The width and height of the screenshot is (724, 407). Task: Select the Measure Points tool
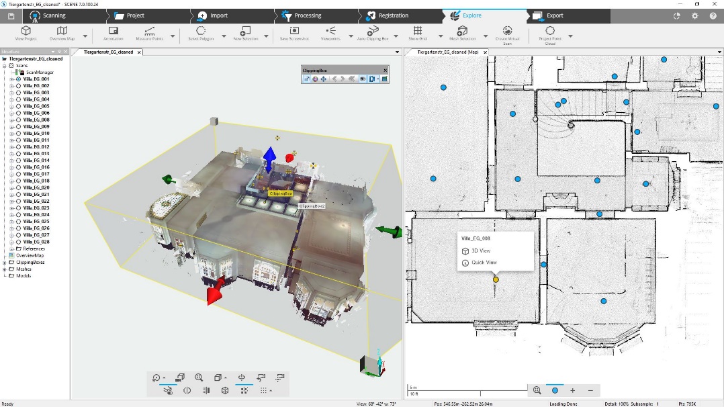[x=149, y=34]
